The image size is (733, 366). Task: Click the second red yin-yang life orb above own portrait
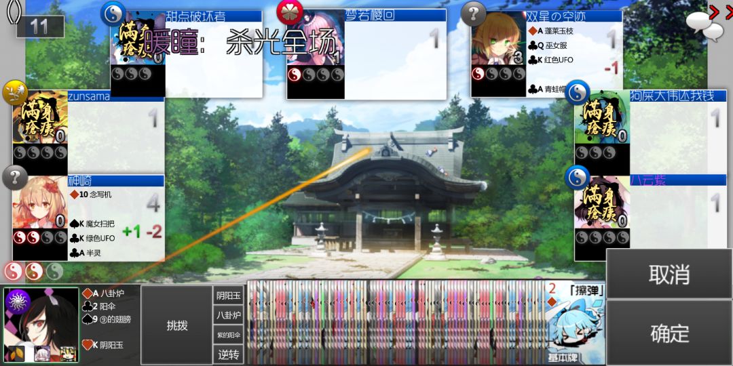coord(34,270)
